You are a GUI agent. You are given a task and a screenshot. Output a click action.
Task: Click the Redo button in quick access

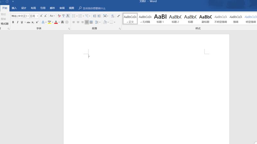click(7, 2)
